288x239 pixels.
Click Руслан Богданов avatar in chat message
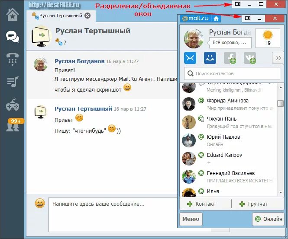click(41, 64)
